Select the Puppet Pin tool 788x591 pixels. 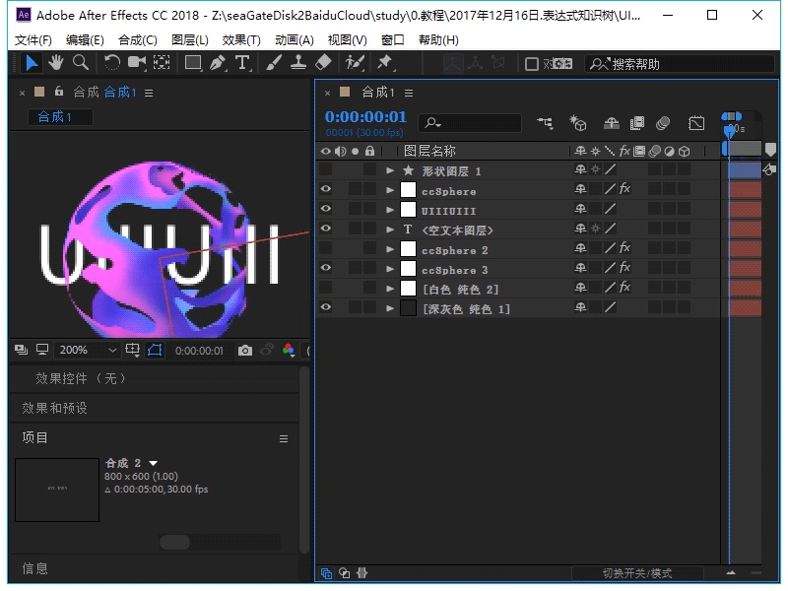click(384, 63)
